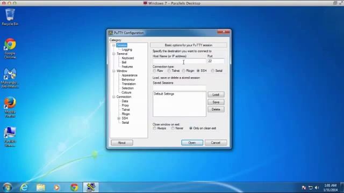
Task: Select the SSH connection type
Action: tap(202, 71)
